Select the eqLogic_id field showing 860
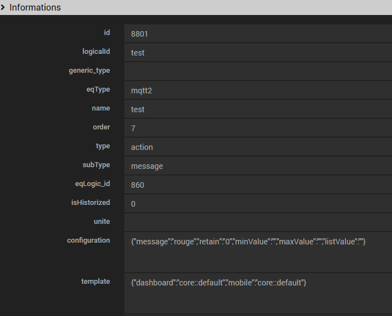Screen dimensions: 392x316 [x=258, y=185]
